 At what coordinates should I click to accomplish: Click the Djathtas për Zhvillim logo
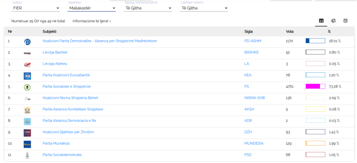27,133
